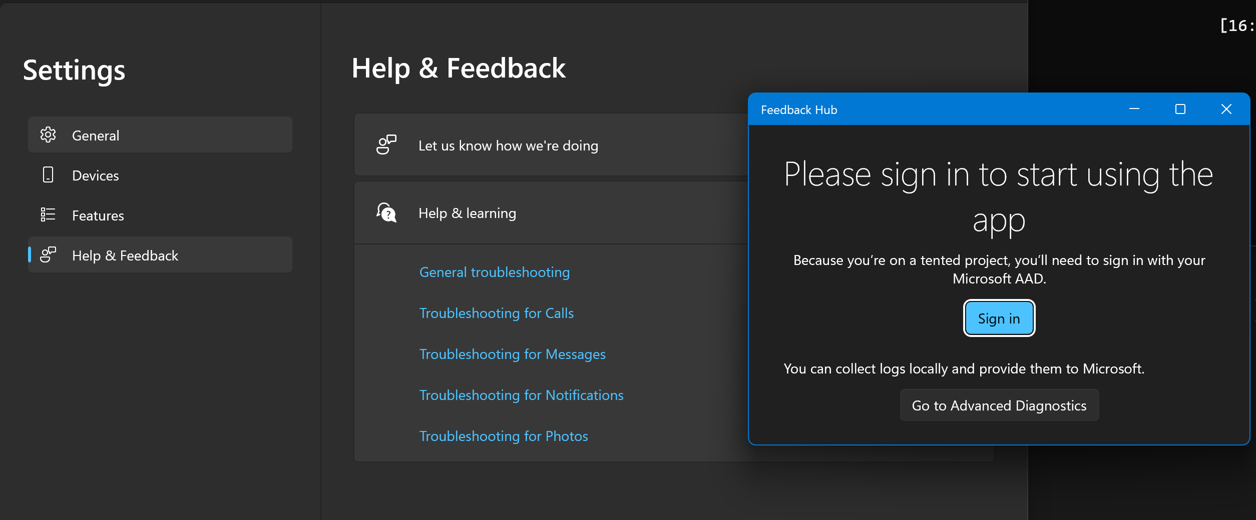Viewport: 1256px width, 520px height.
Task: Open Troubleshooting for Photos
Action: click(x=503, y=435)
